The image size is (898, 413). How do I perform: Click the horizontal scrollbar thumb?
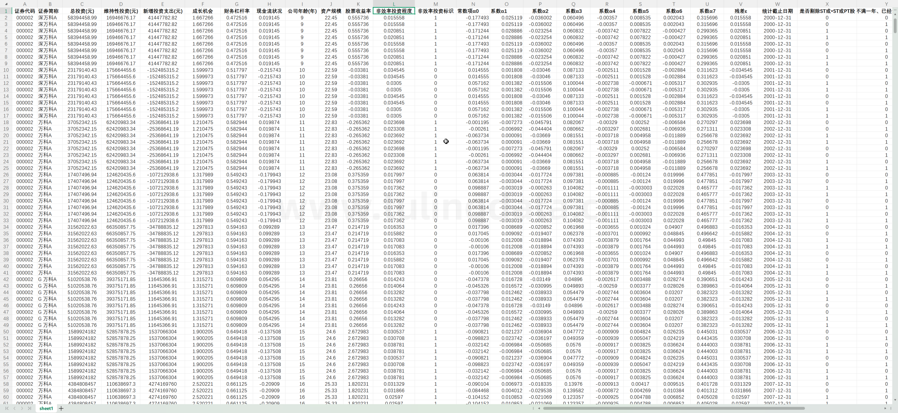[x=673, y=408]
